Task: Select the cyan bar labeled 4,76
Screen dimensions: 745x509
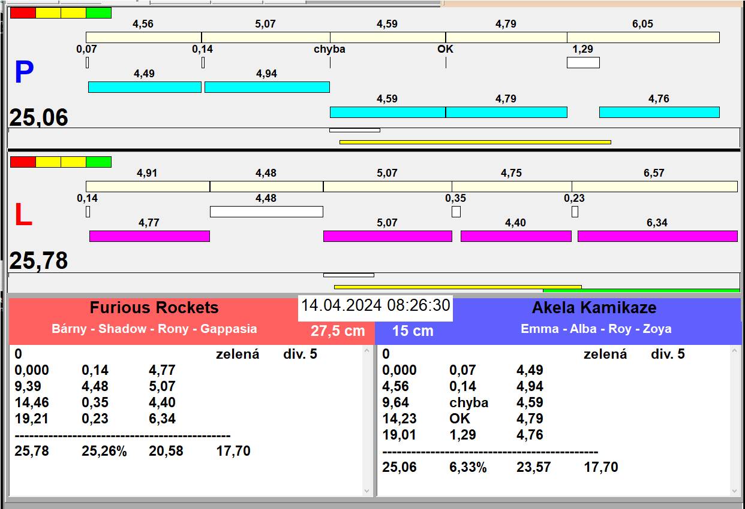Action: coord(659,112)
